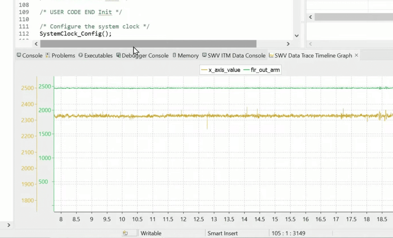
Task: Expand the collapsed panel via bottom-left chevron
Action: click(8, 225)
